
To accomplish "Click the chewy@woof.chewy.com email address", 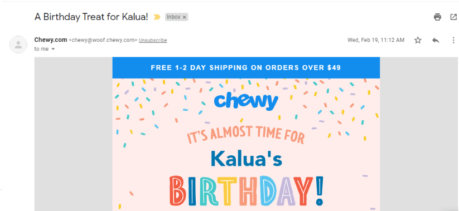I will pyautogui.click(x=103, y=40).
